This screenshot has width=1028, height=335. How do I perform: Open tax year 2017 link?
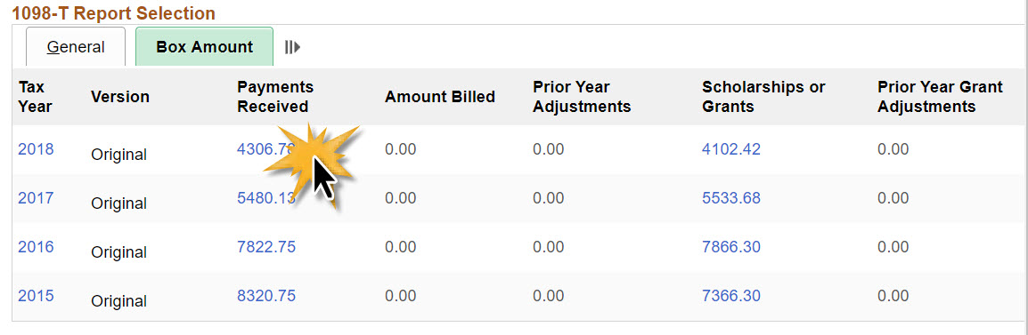coord(36,197)
